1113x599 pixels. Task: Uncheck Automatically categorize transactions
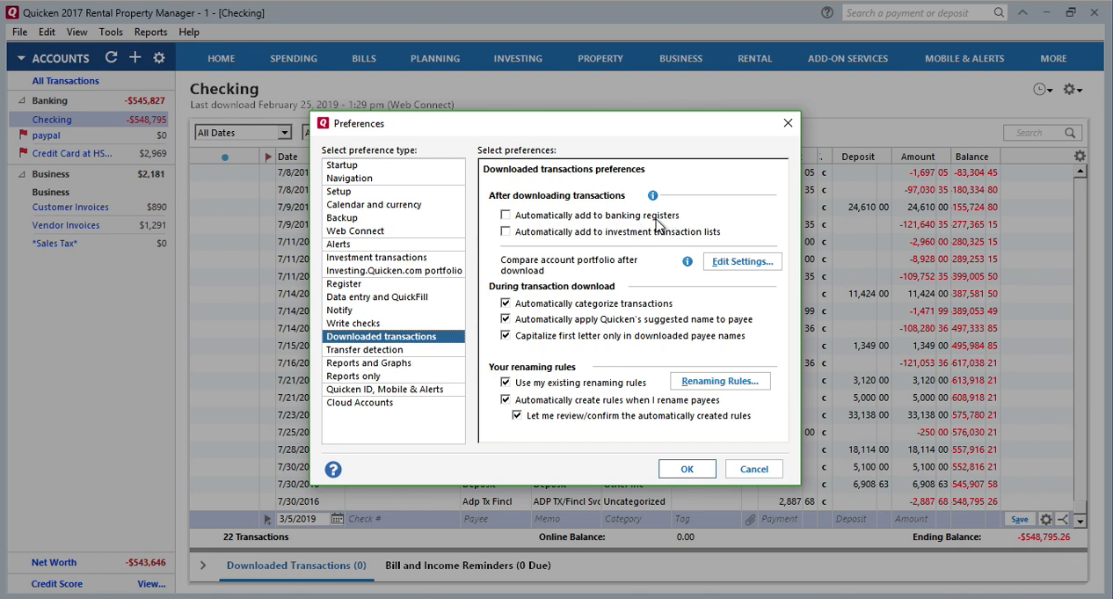click(x=506, y=303)
